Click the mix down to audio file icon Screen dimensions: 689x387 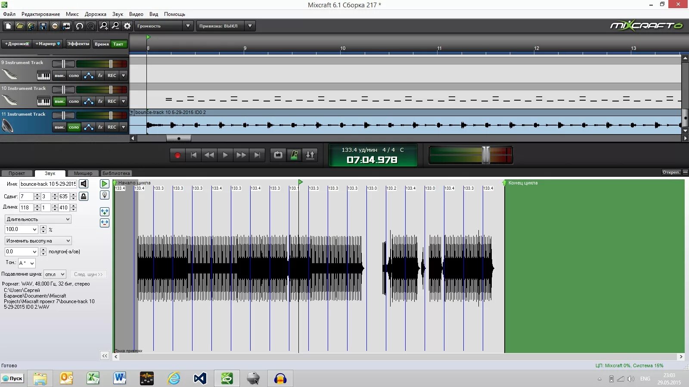[x=66, y=26]
